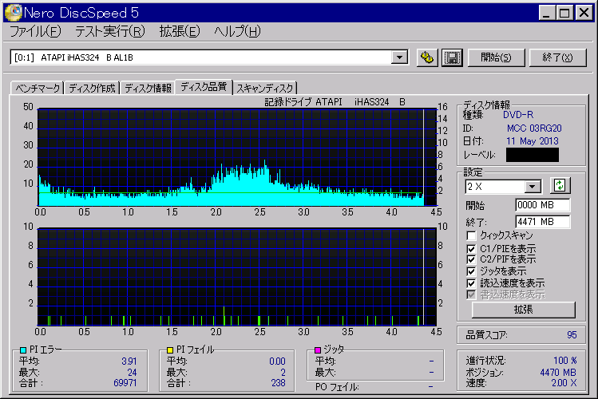
Task: Switch to the ディスク作成 tab
Action: (92, 89)
